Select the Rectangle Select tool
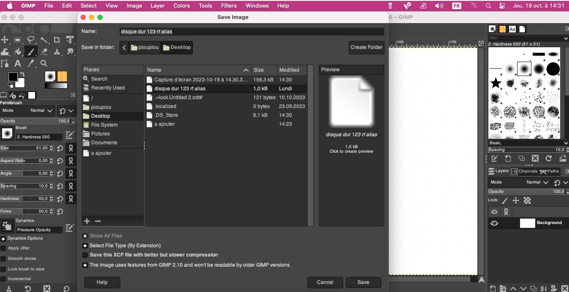The image size is (569, 292). 18,40
